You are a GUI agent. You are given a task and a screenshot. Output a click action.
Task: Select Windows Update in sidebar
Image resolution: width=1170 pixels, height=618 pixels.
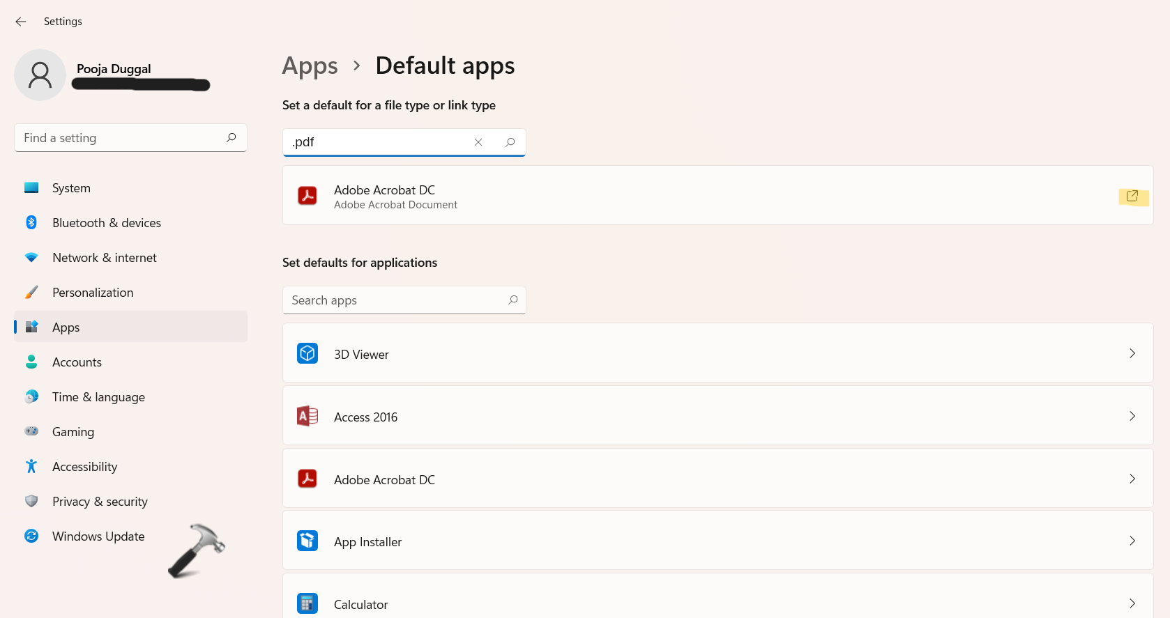point(98,536)
